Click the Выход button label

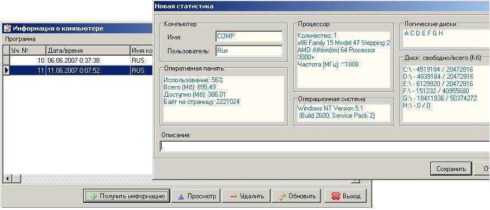pyautogui.click(x=352, y=196)
